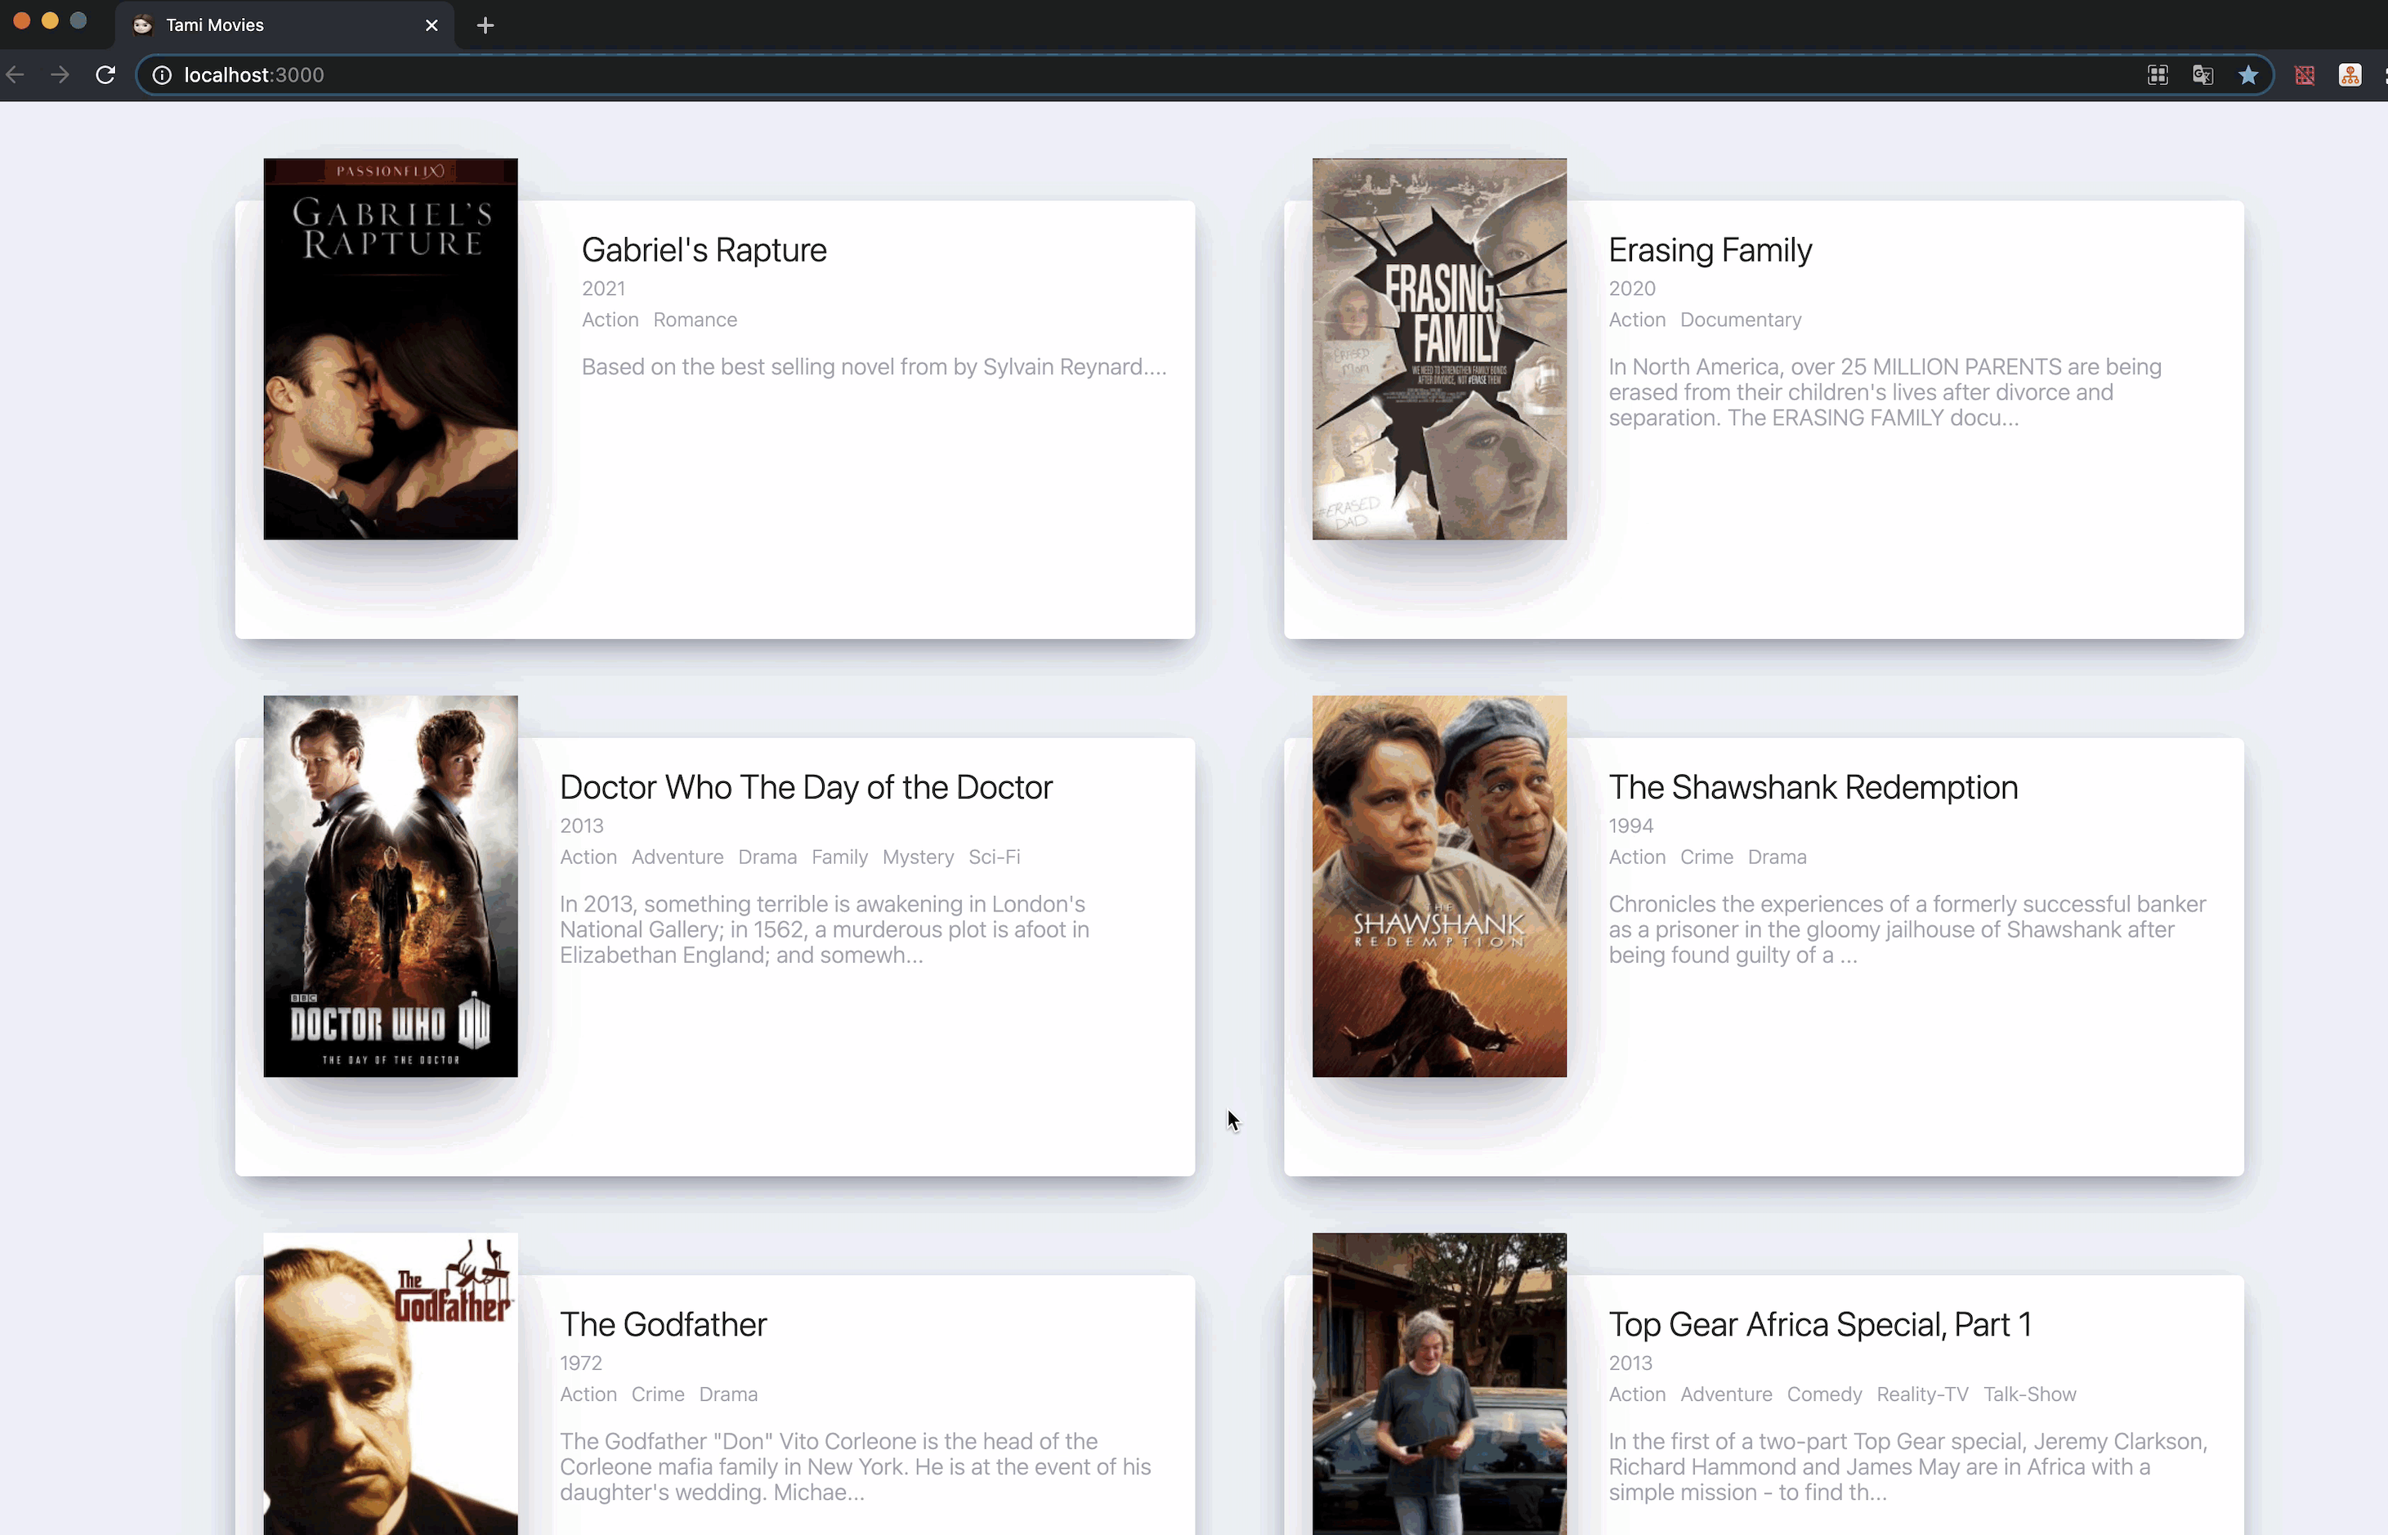Viewport: 2388px width, 1535px height.
Task: Open the Google Translate page icon
Action: click(2202, 74)
